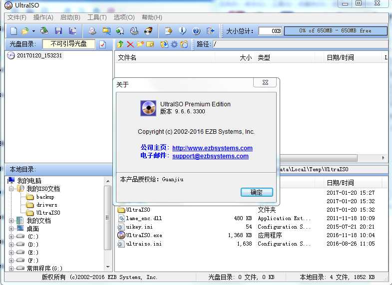This screenshot has height=285, width=392.
Task: Click the Up one level green arrow icon
Action: pos(120,44)
